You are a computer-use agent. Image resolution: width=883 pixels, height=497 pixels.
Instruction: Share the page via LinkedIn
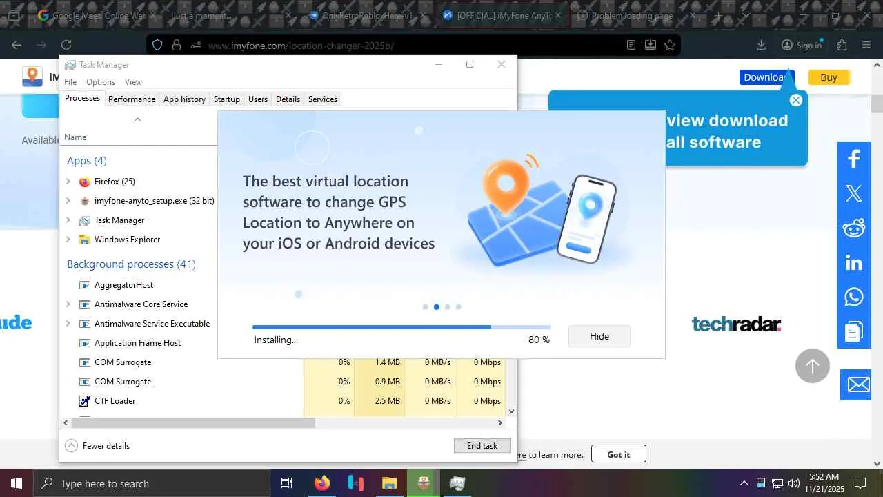point(854,262)
